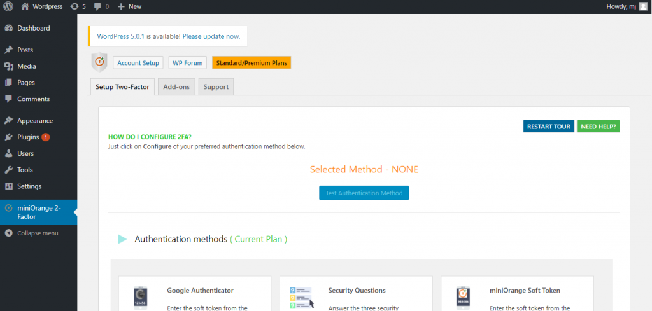This screenshot has width=652, height=311.
Task: Open the WordPress logo menu
Action: (9, 6)
